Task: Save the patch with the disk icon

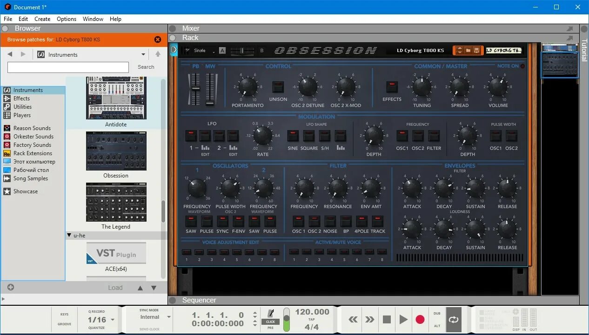Action: (x=476, y=50)
